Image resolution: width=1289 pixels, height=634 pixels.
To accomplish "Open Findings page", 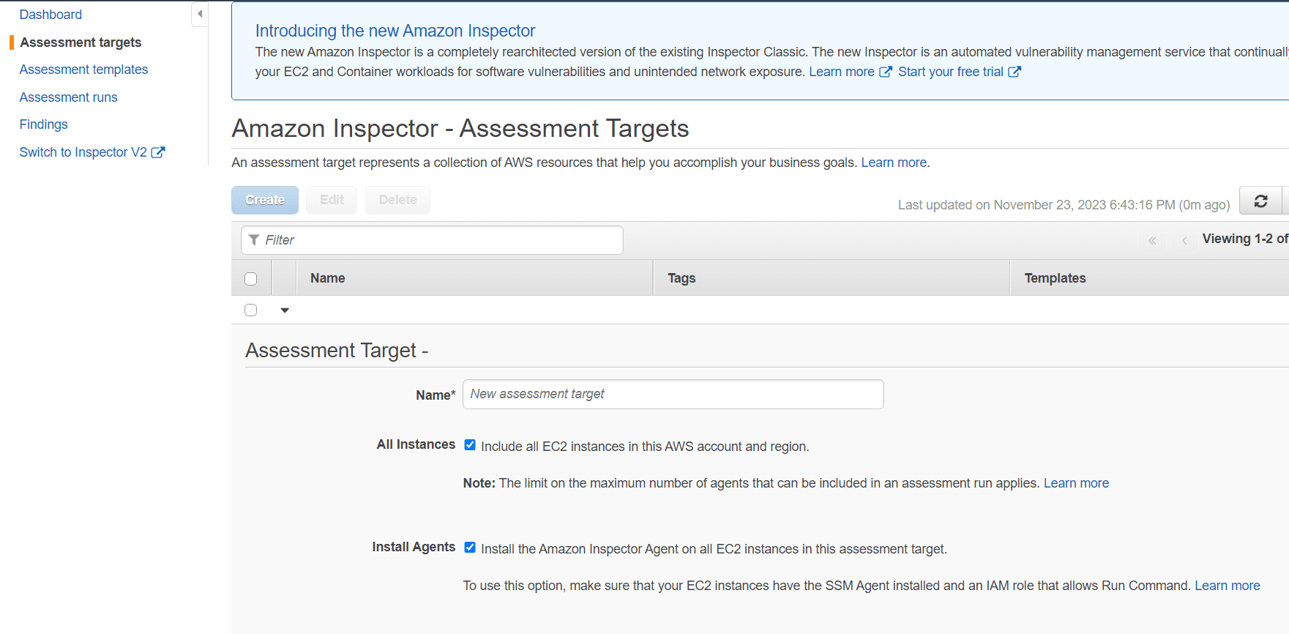I will [43, 124].
